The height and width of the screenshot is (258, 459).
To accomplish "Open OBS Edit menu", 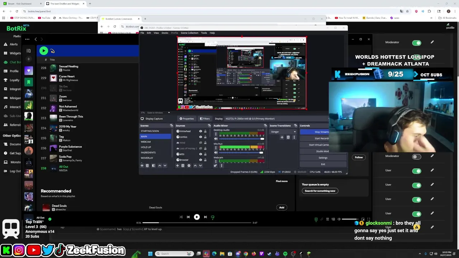I will coord(149,33).
